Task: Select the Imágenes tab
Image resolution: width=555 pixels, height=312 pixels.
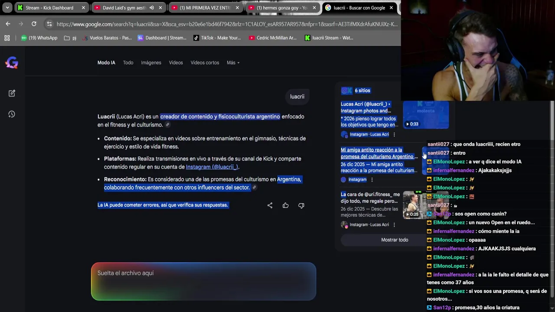Action: (151, 62)
